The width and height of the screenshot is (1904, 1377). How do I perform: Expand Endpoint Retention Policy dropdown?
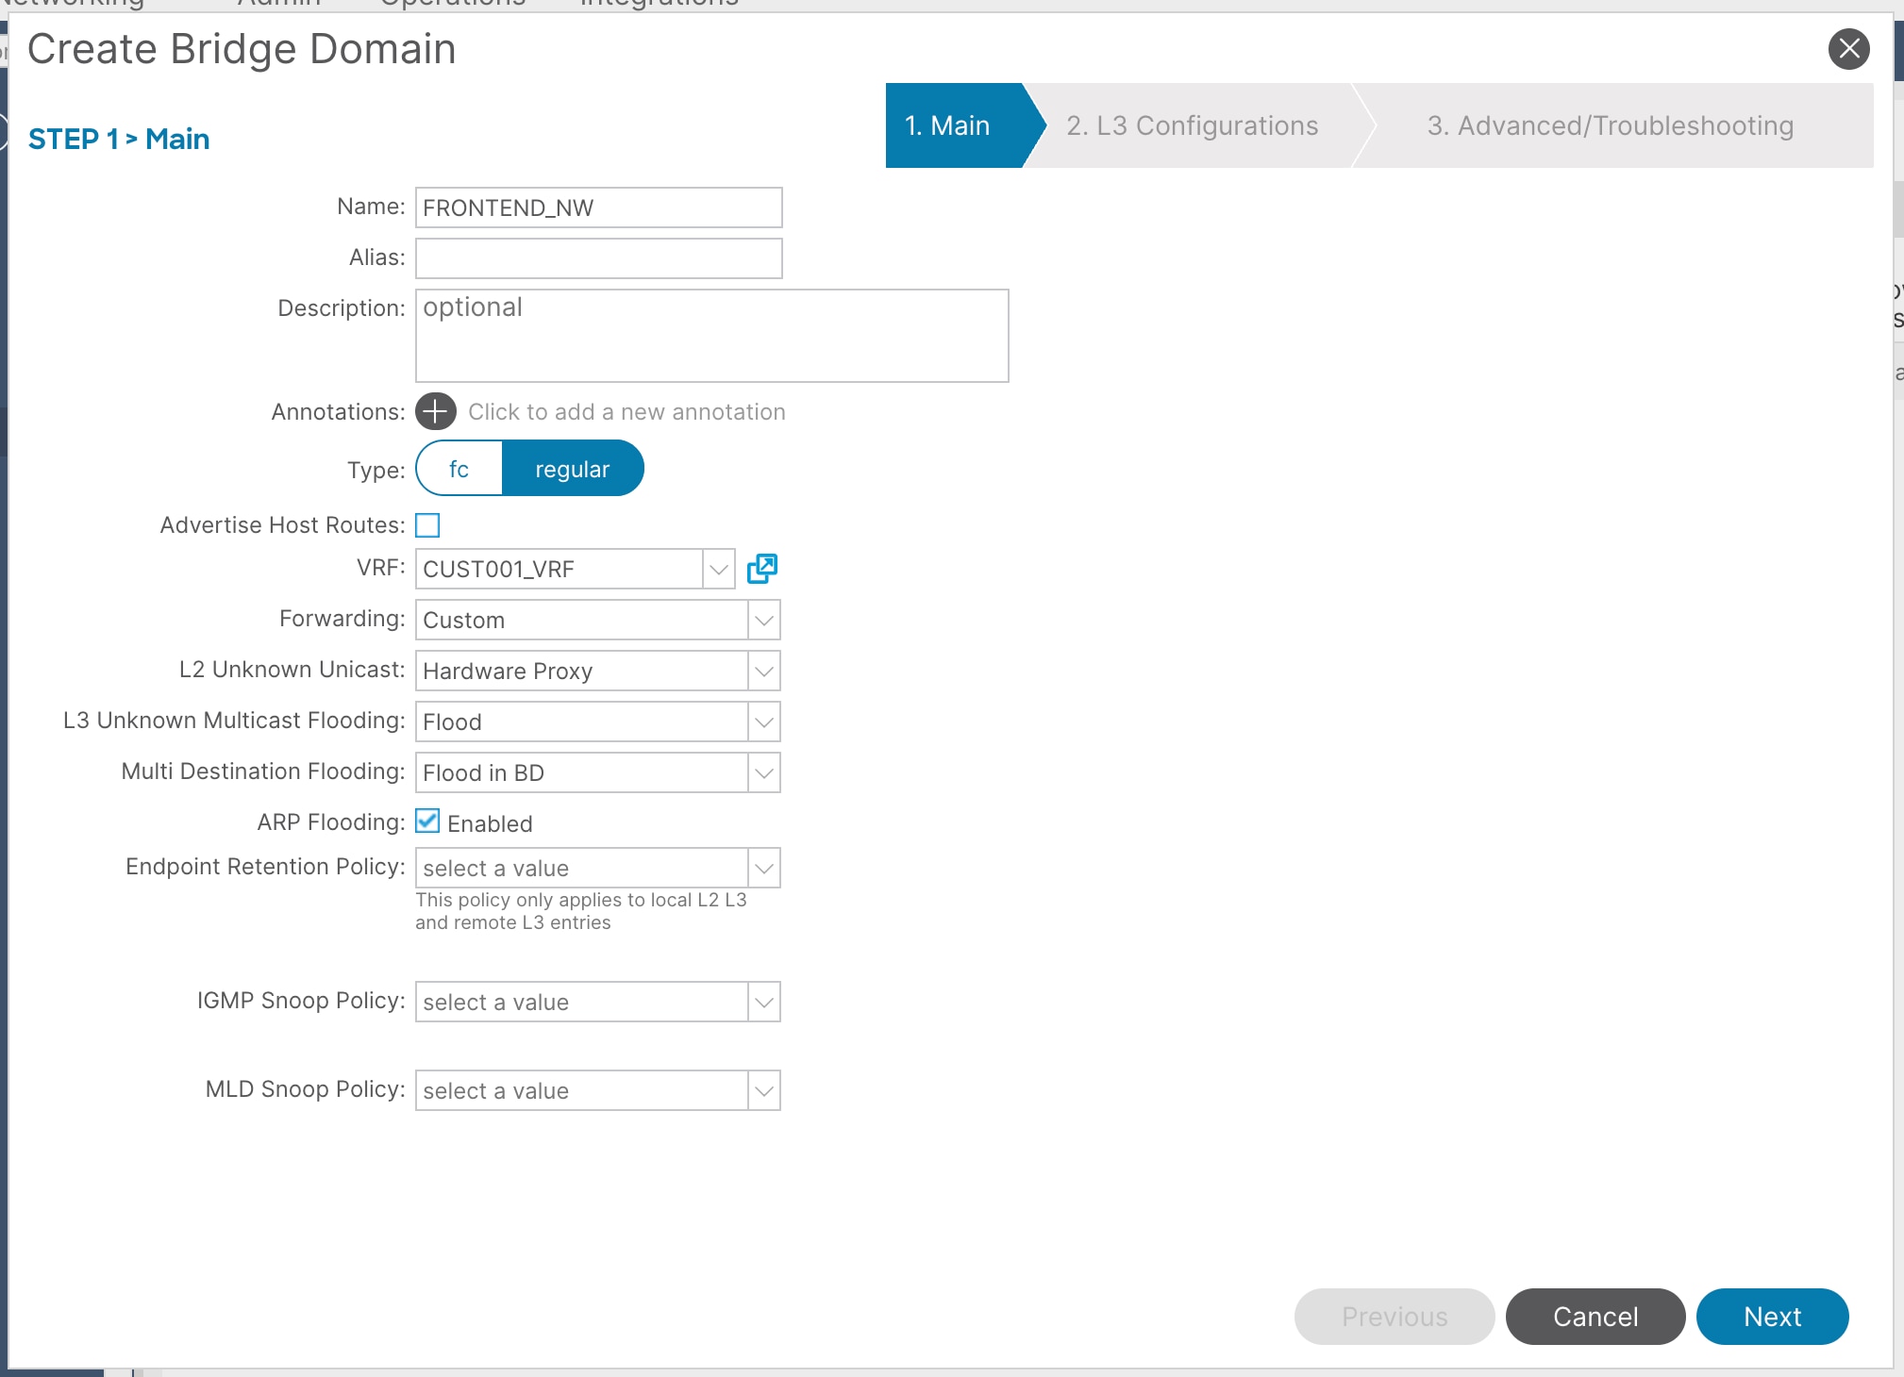(764, 868)
